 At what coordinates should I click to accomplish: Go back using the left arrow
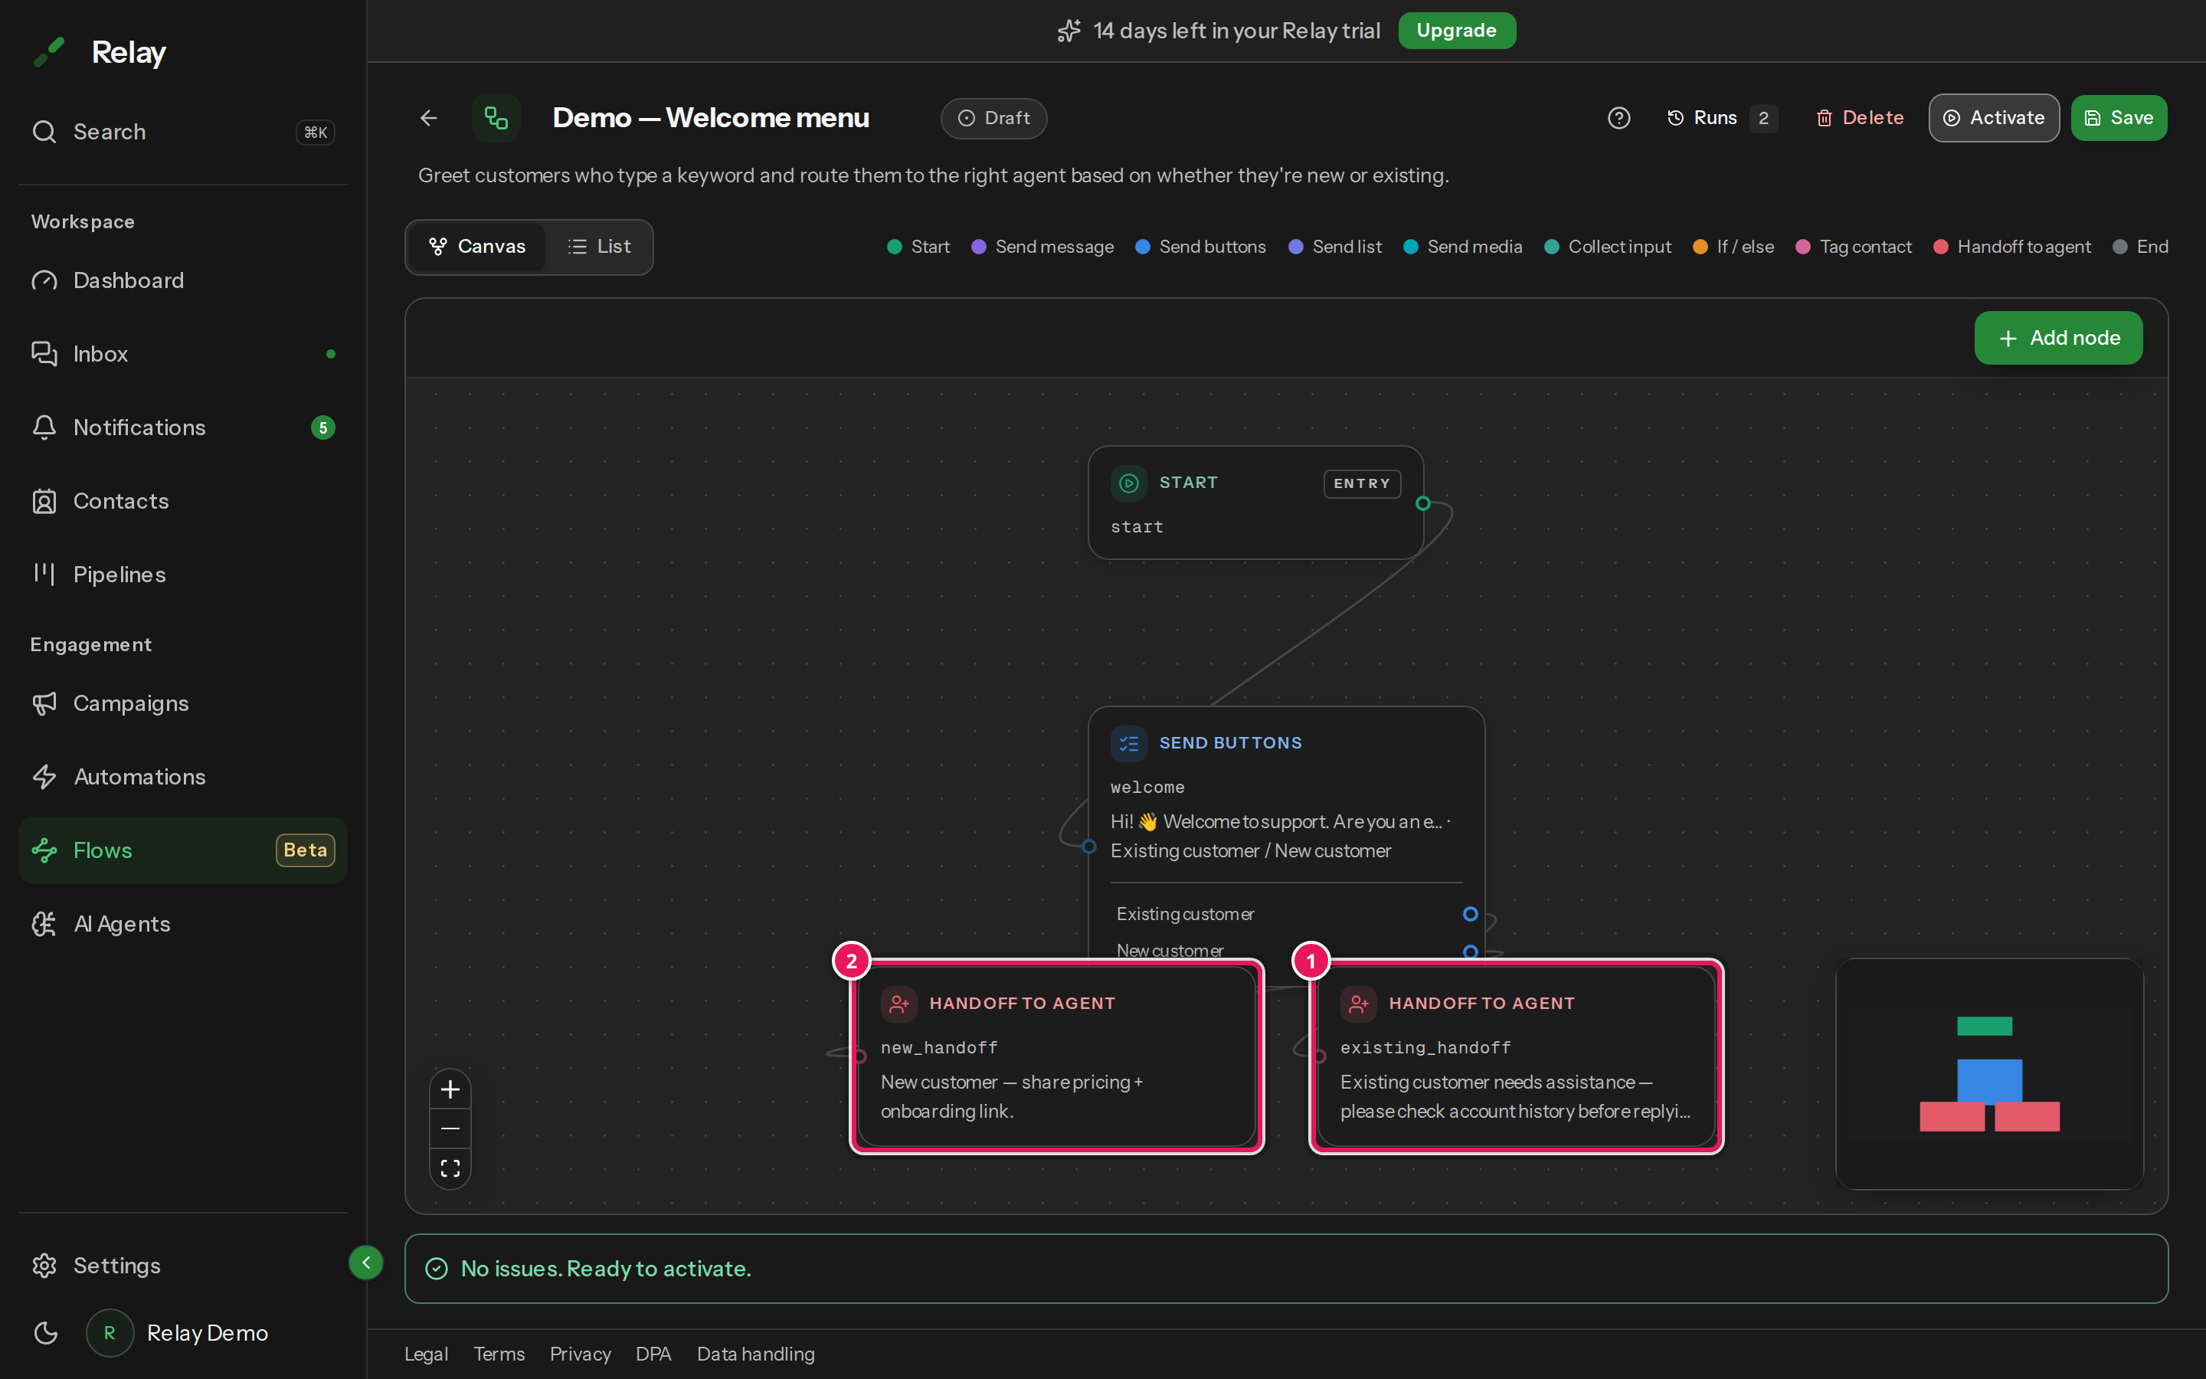point(428,118)
